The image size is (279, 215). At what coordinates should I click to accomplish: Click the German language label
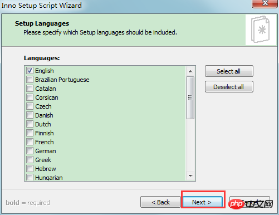point(46,151)
